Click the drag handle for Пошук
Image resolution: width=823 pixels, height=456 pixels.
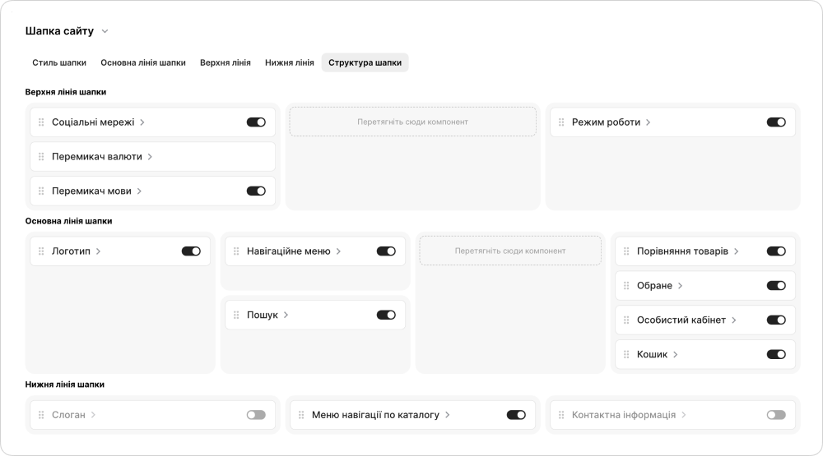(236, 315)
